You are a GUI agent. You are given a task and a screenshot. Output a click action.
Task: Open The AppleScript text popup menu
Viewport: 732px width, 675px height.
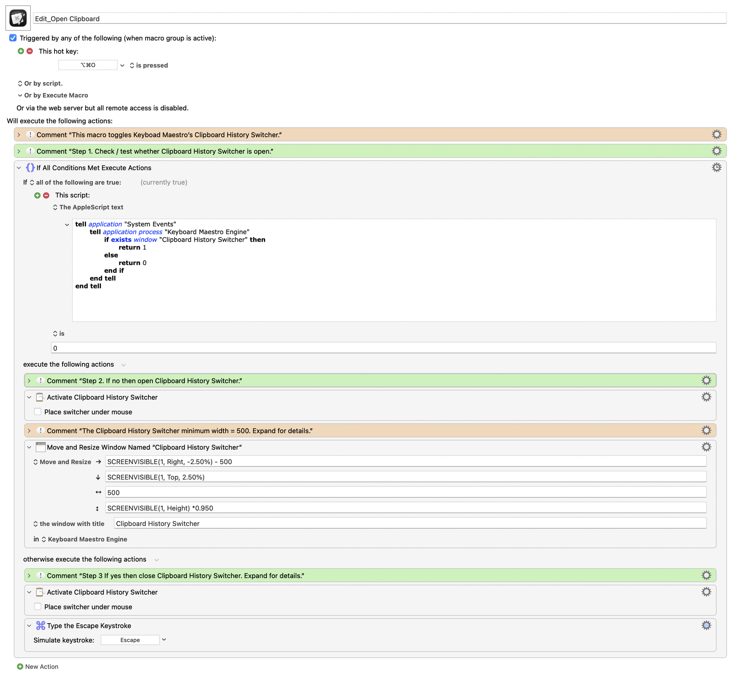pyautogui.click(x=88, y=207)
